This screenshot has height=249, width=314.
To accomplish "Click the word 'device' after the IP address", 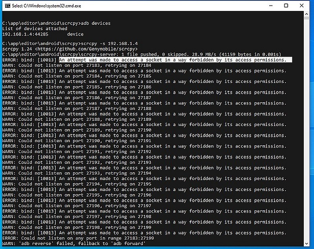I will (75, 34).
